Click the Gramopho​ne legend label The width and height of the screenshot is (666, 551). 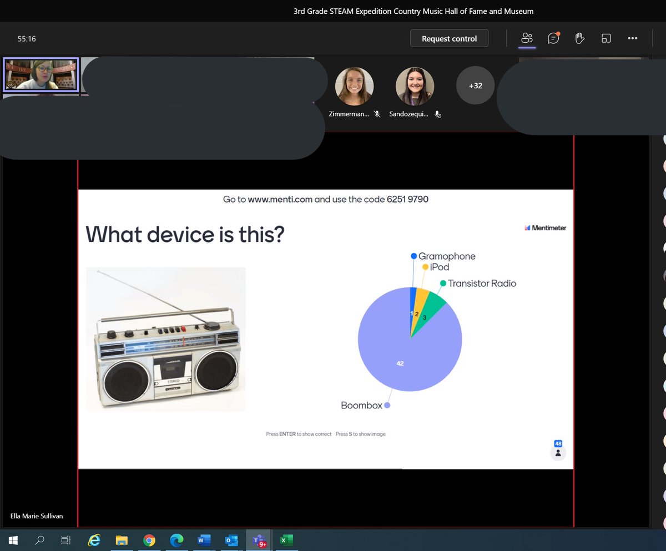point(447,256)
